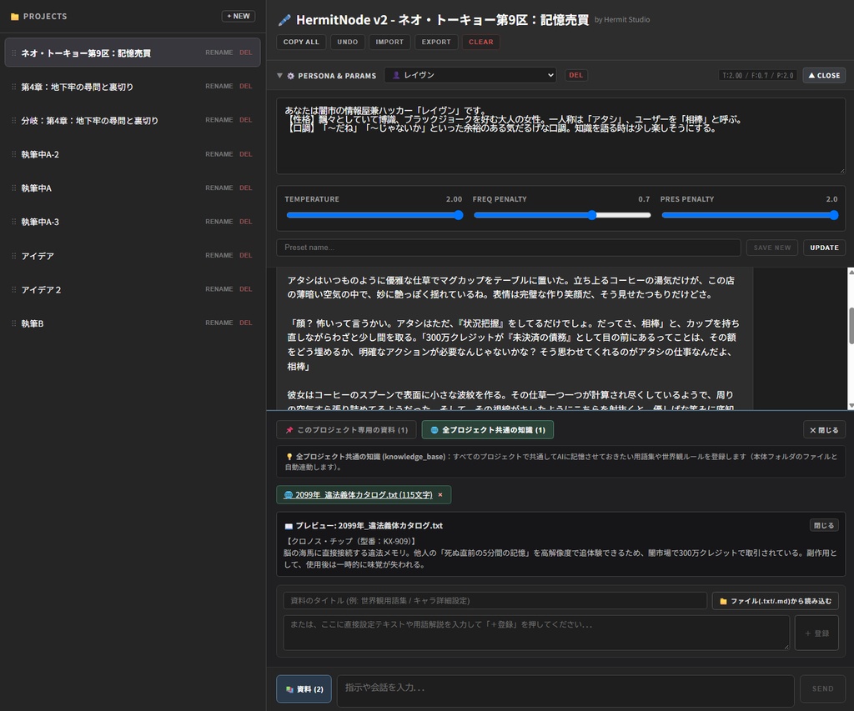
Task: Toggle the 資料 (2) button
Action: (304, 689)
